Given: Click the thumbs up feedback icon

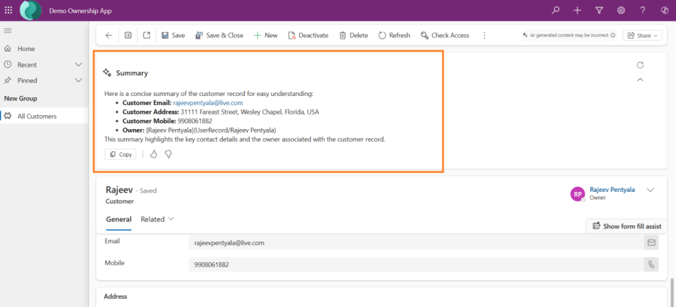Looking at the screenshot, I should click(x=153, y=154).
